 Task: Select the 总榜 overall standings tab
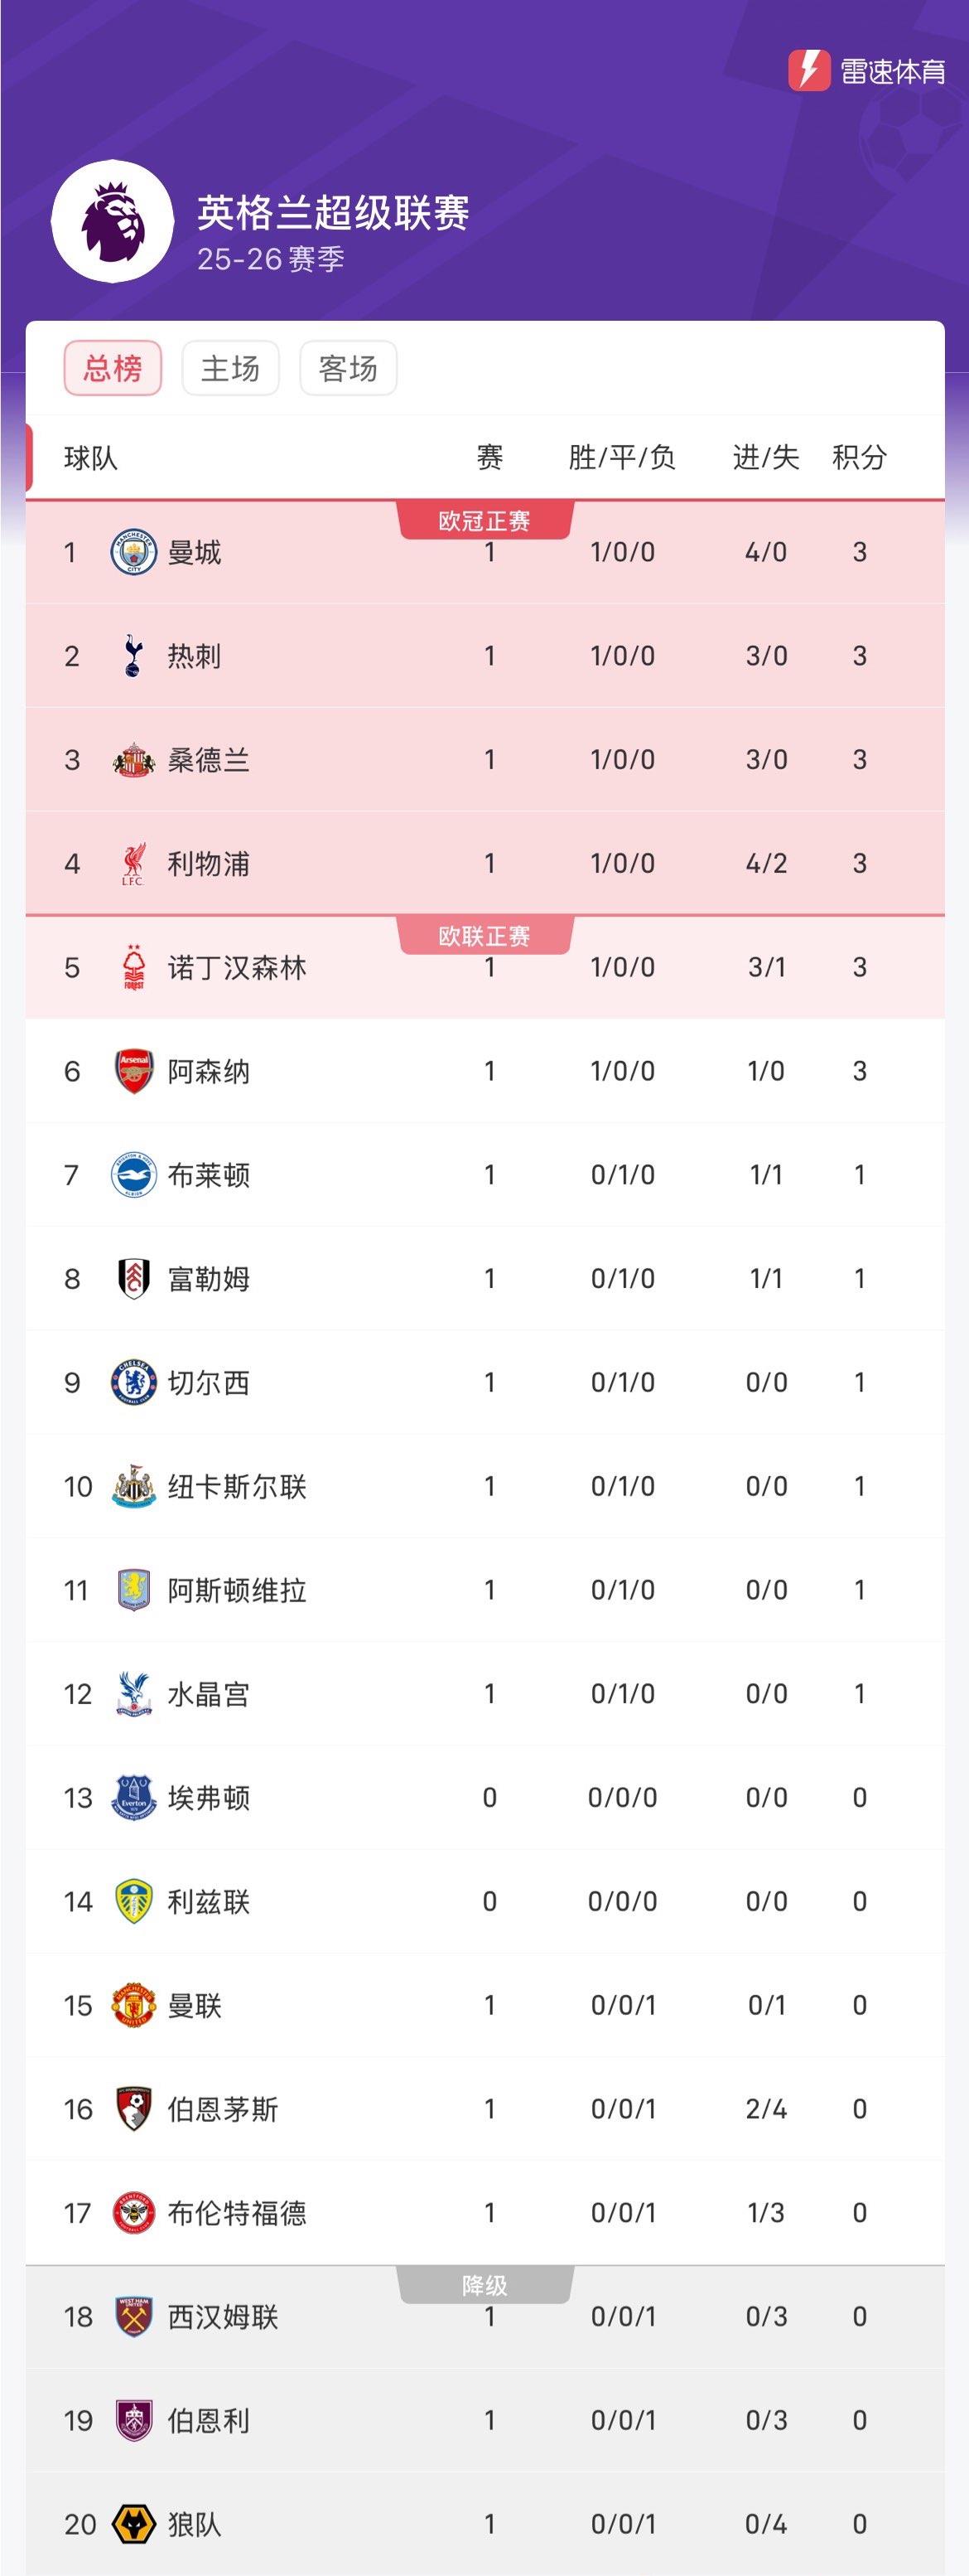coord(113,368)
